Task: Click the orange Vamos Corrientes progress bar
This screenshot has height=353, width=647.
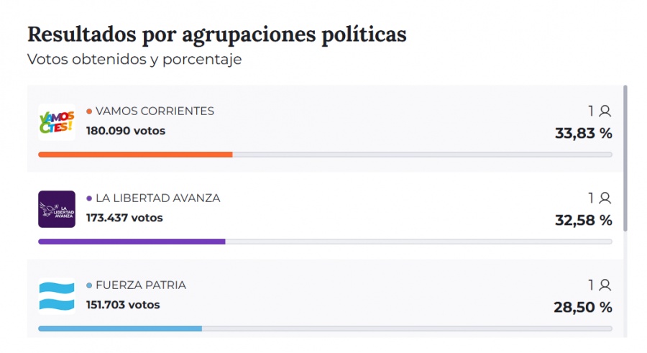Action: (x=135, y=154)
